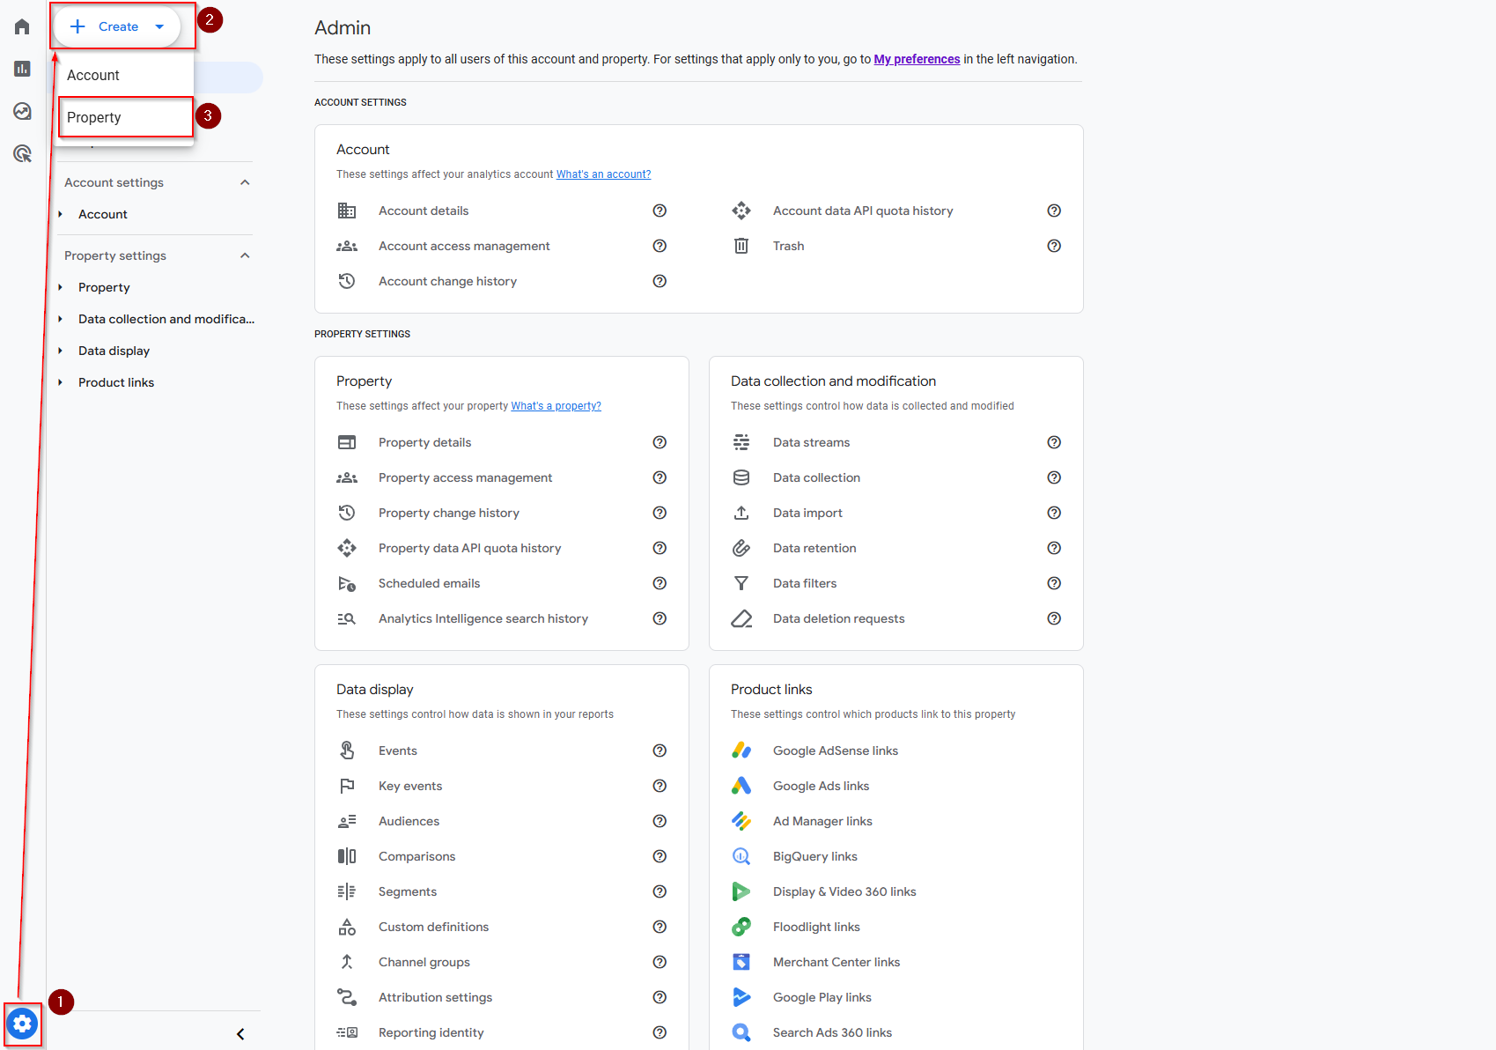Click the Google Play links icon
Screen dimensions: 1496x1050
click(x=741, y=997)
